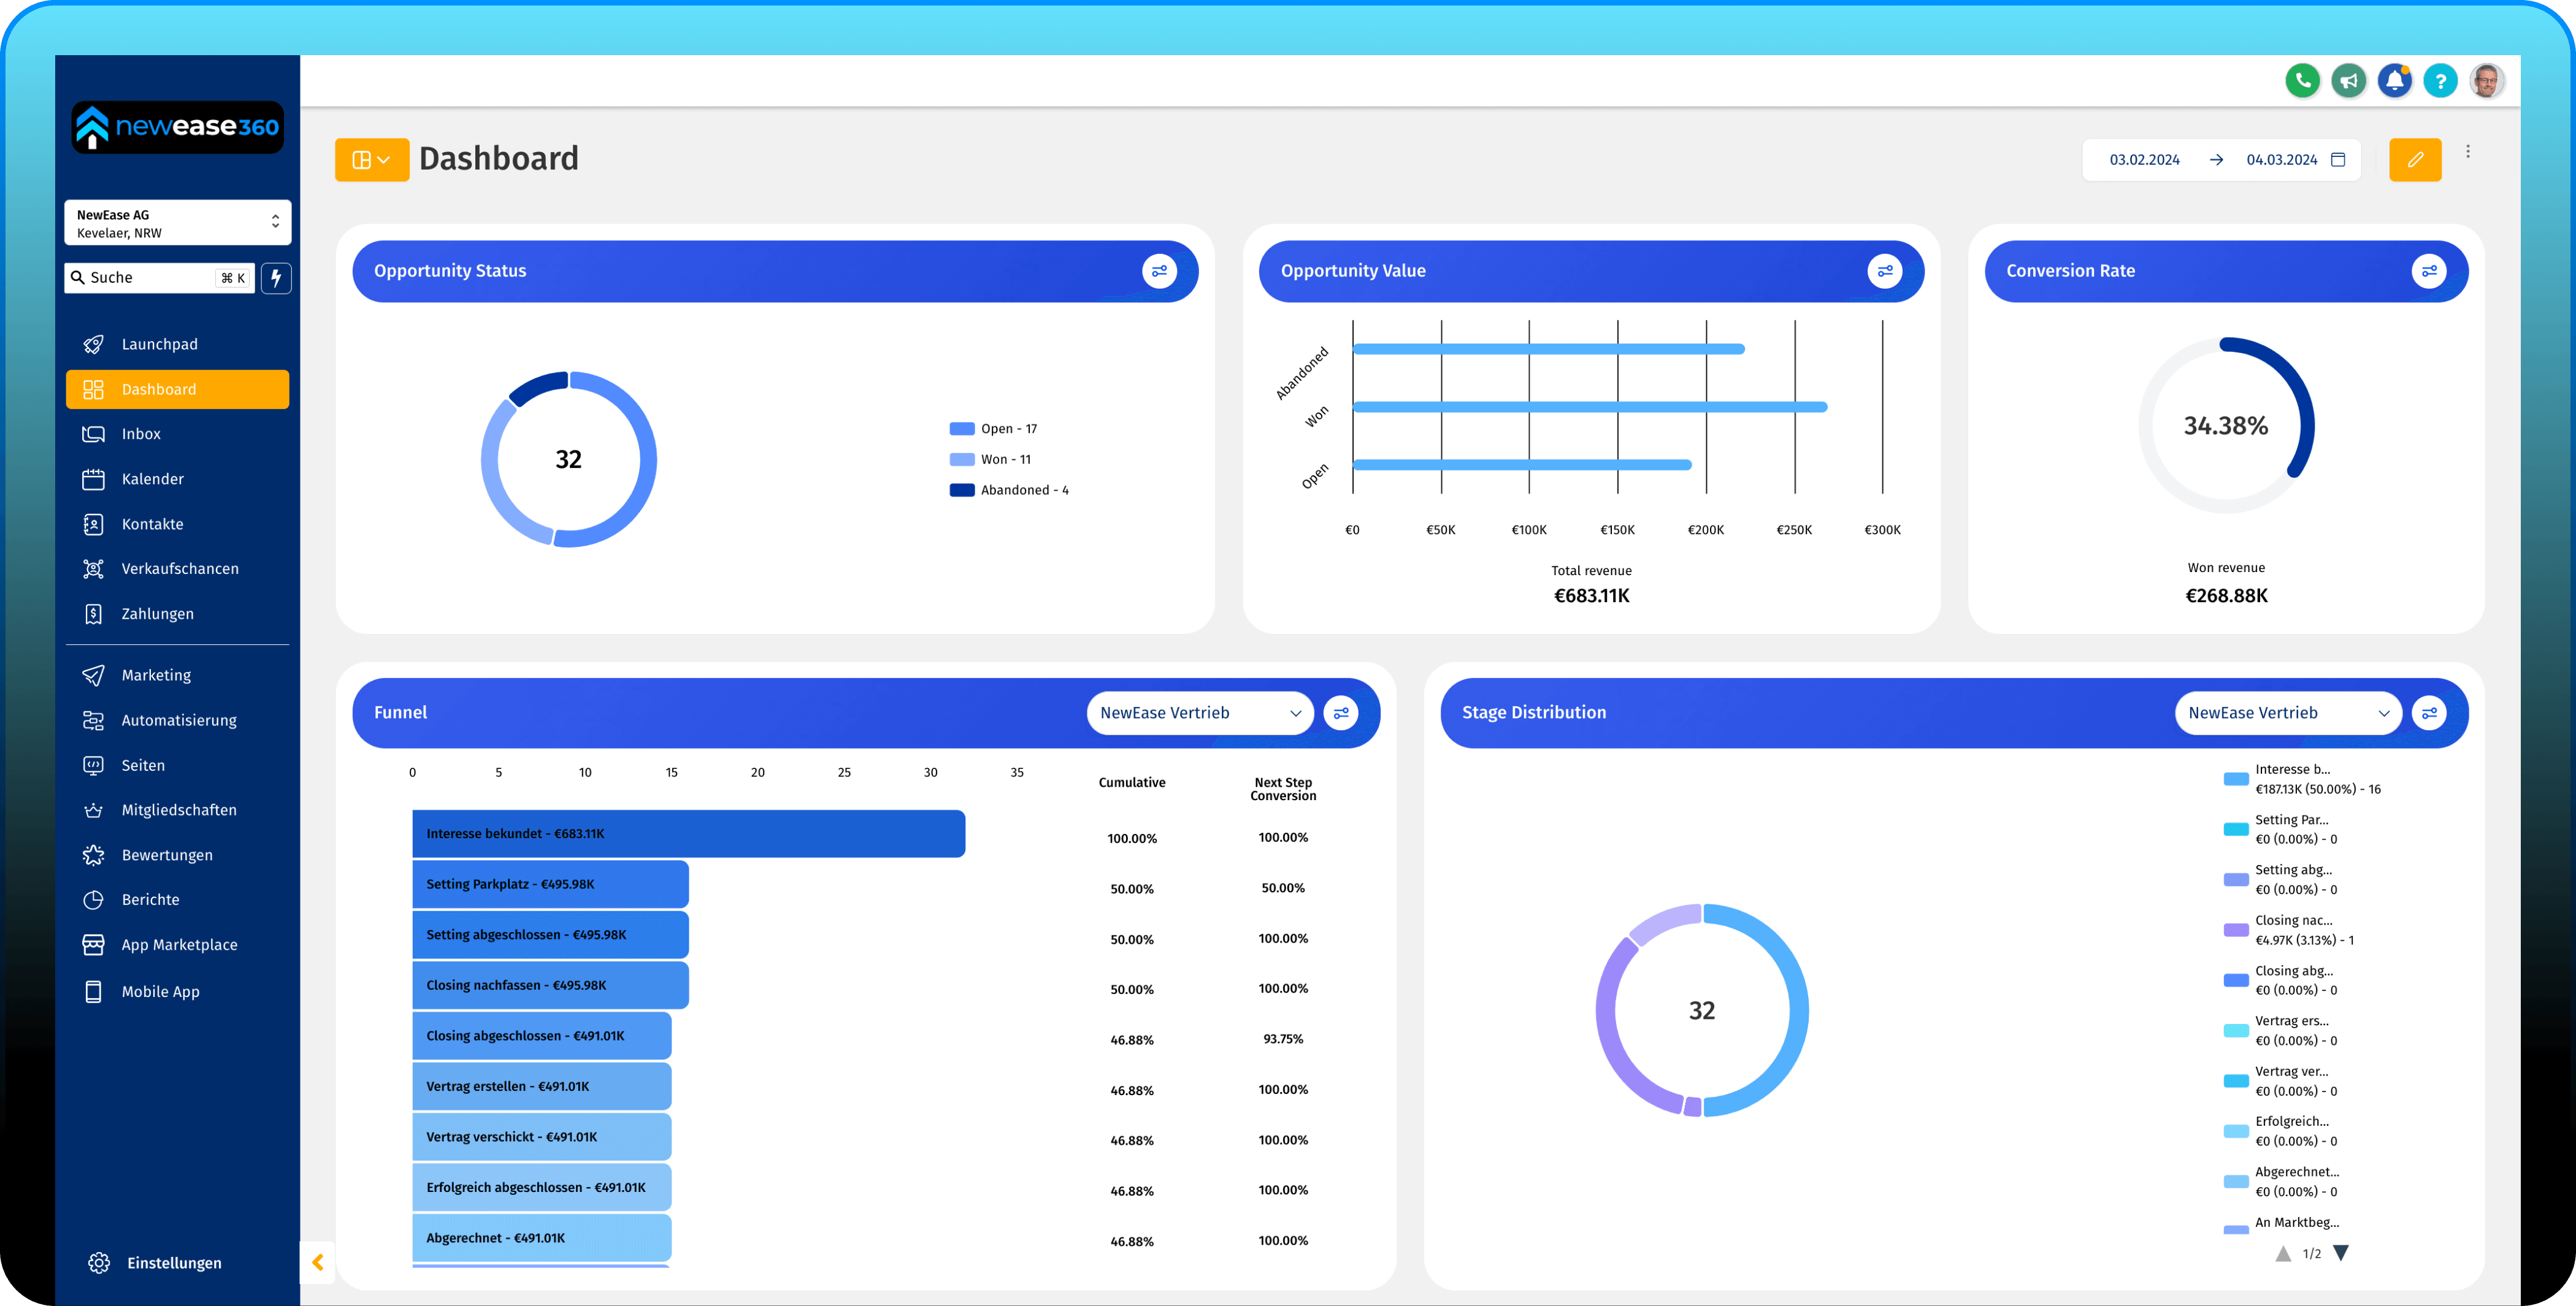Viewport: 2576px width, 1306px height.
Task: Open the megaphone announcements icon
Action: coord(2348,80)
